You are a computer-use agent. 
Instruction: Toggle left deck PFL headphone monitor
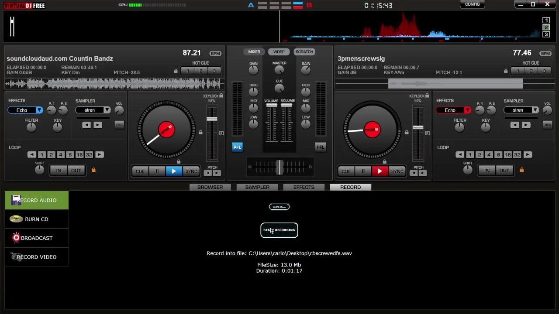[x=237, y=147]
